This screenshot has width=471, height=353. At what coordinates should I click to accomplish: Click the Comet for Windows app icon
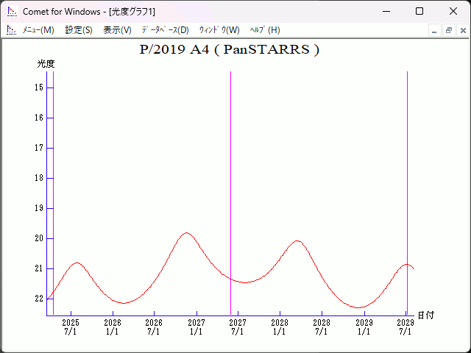(x=11, y=12)
